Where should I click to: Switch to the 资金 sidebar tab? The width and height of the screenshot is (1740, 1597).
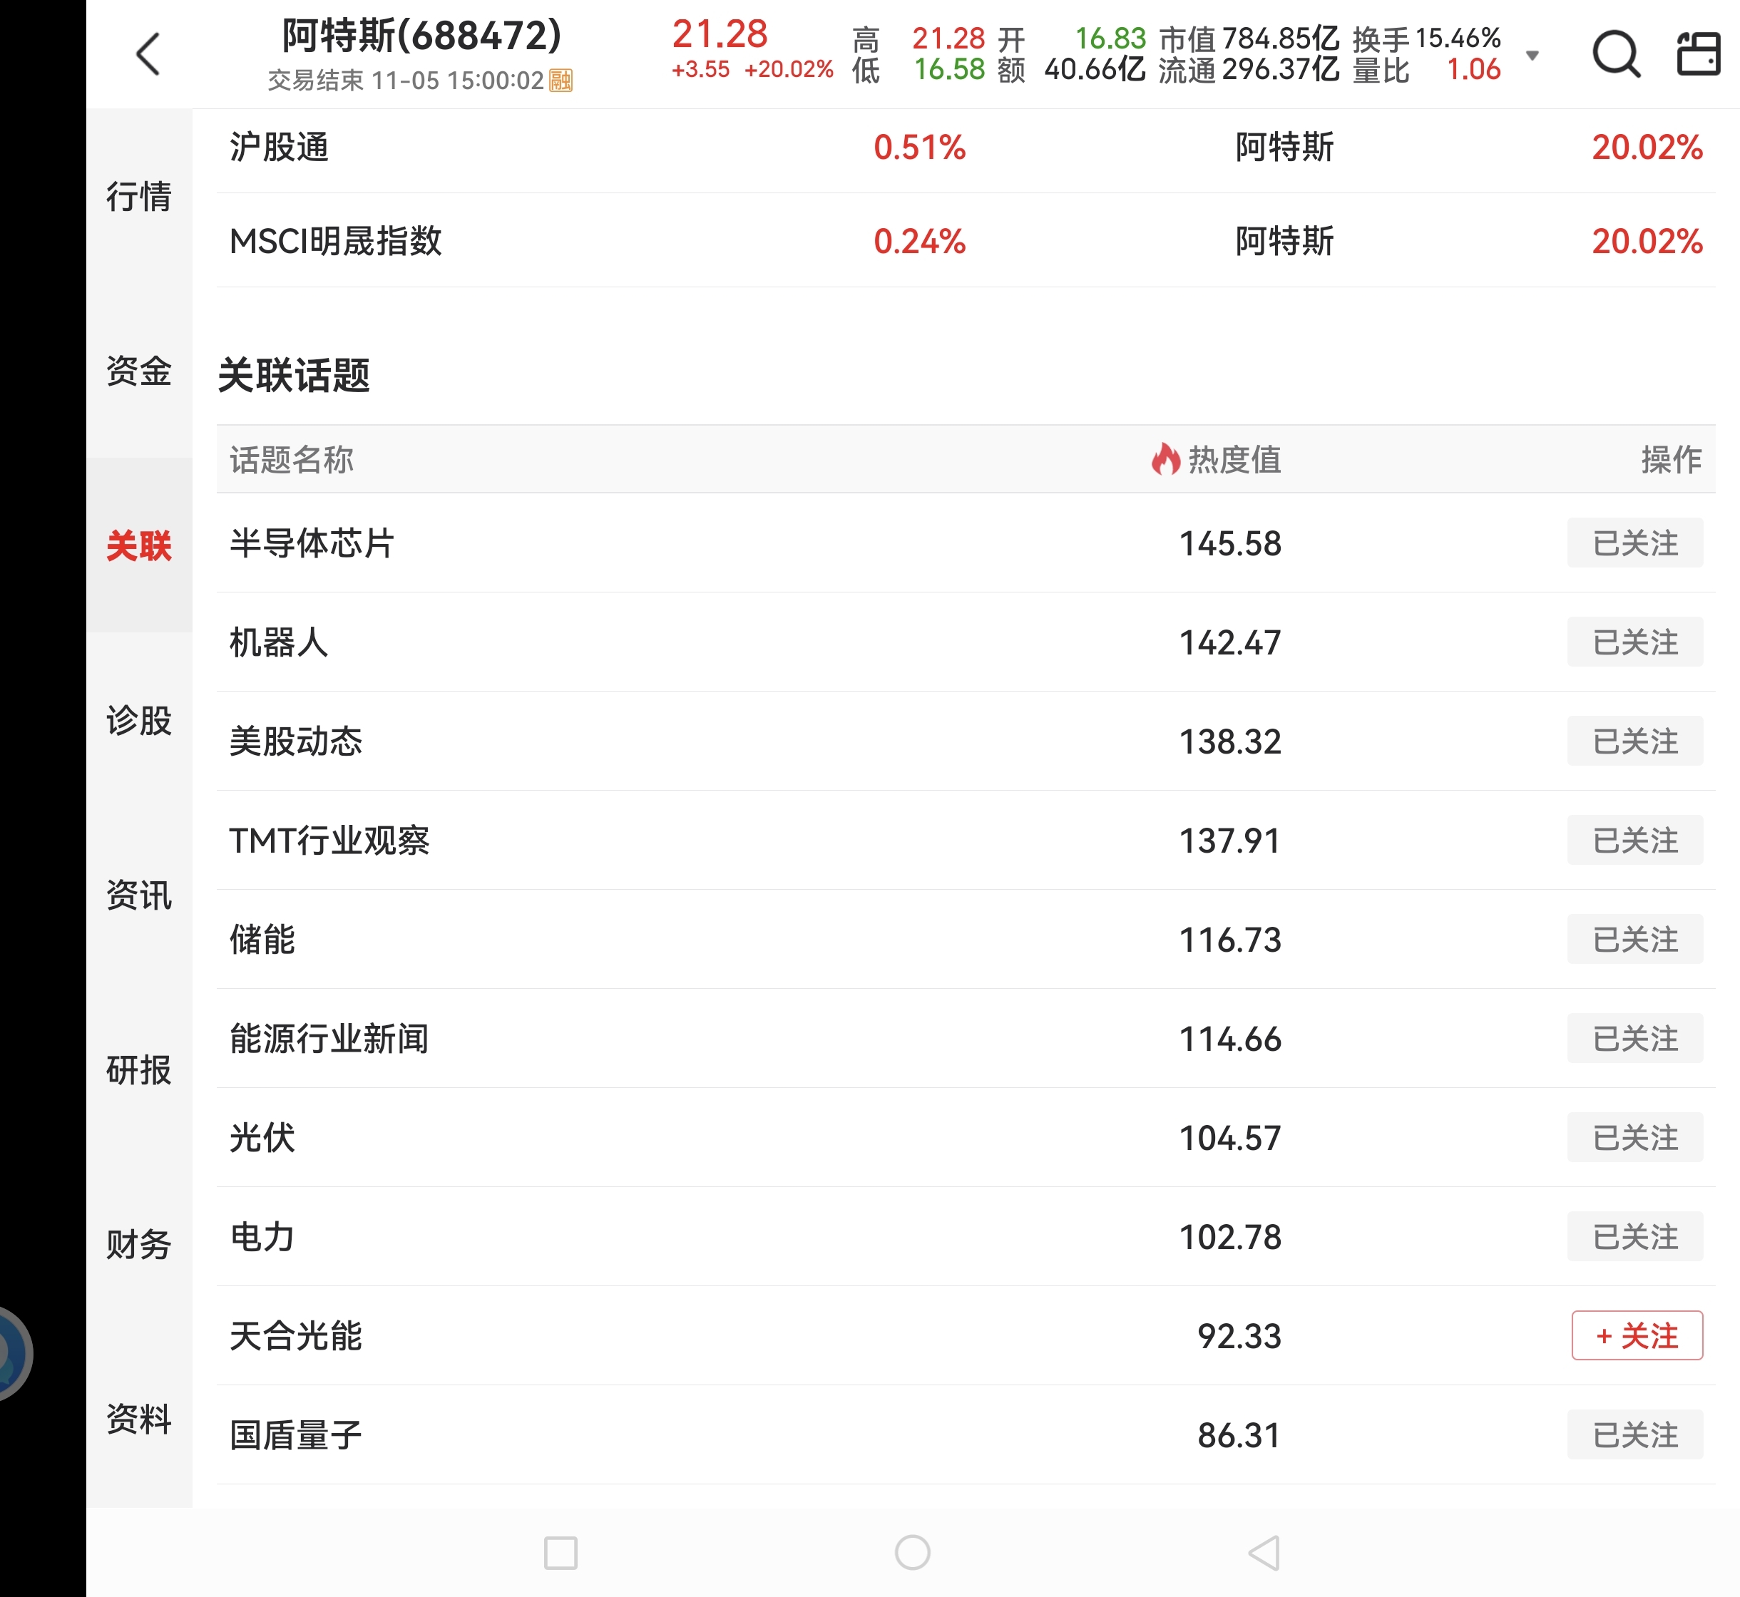[139, 371]
